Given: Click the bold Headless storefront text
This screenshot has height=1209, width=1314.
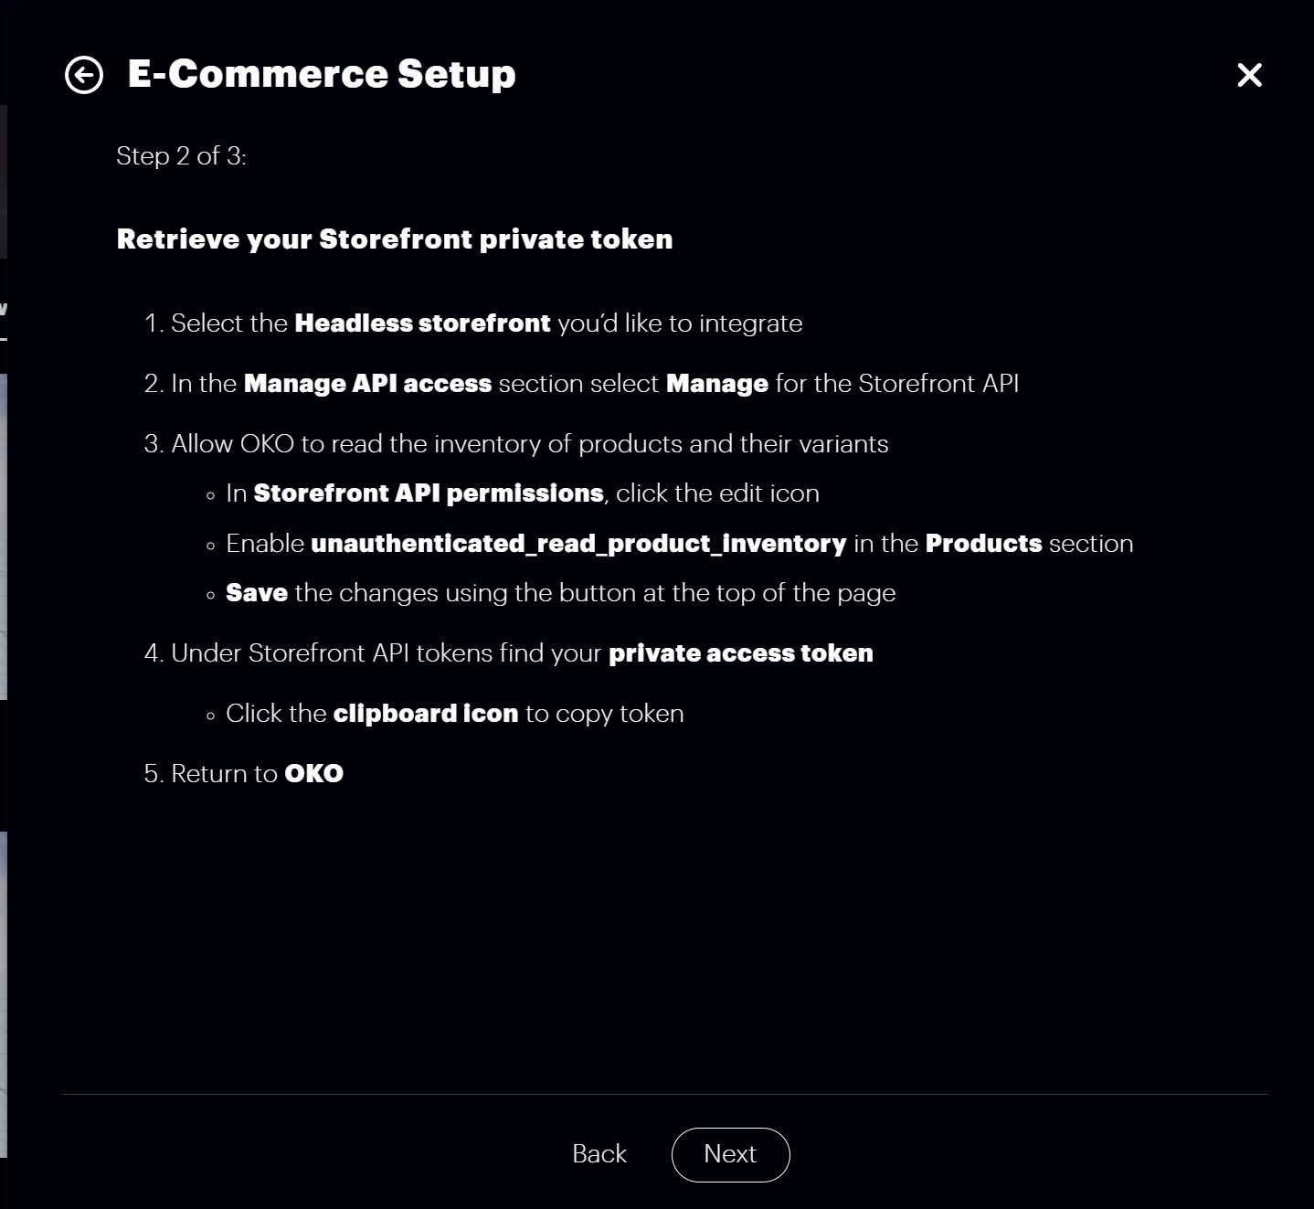Looking at the screenshot, I should pyautogui.click(x=422, y=323).
